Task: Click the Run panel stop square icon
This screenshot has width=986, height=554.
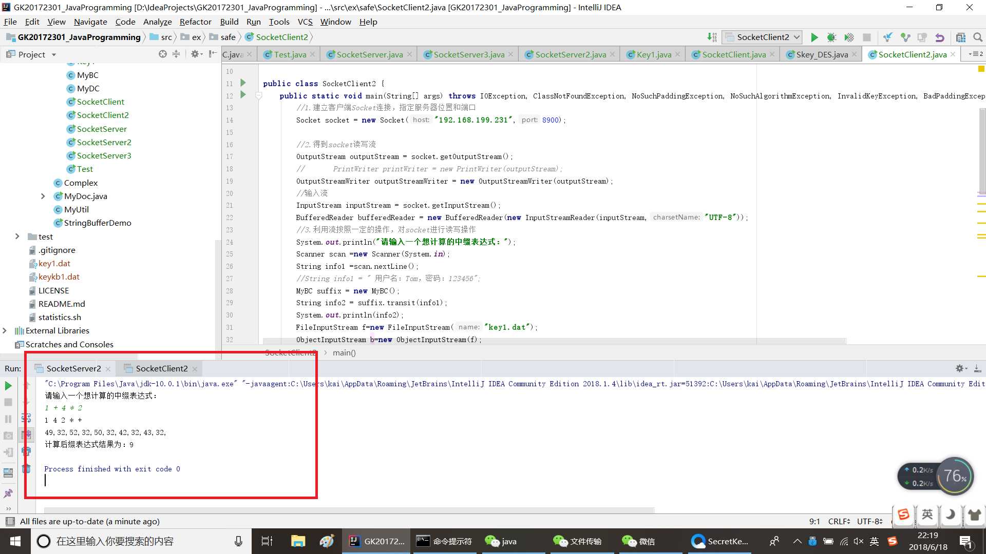Action: tap(8, 403)
